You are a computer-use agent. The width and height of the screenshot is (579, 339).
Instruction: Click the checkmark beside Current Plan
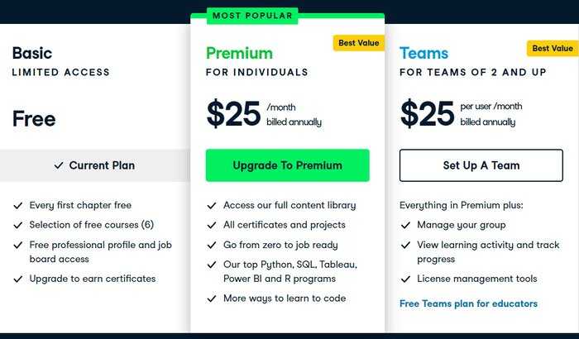tap(59, 165)
